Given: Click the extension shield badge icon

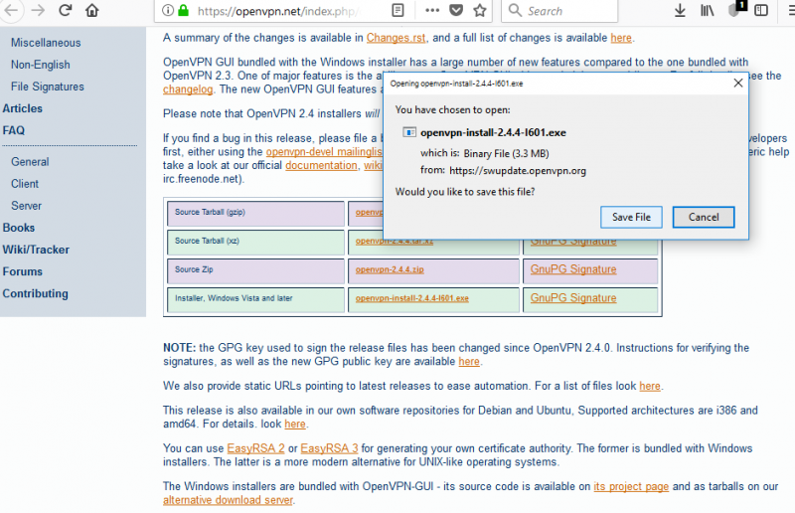Looking at the screenshot, I should tap(735, 10).
